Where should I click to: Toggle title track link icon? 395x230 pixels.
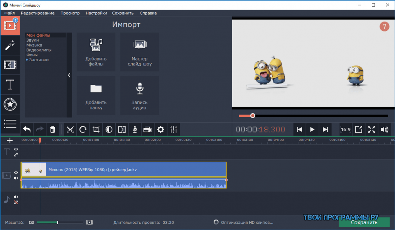tap(16, 155)
